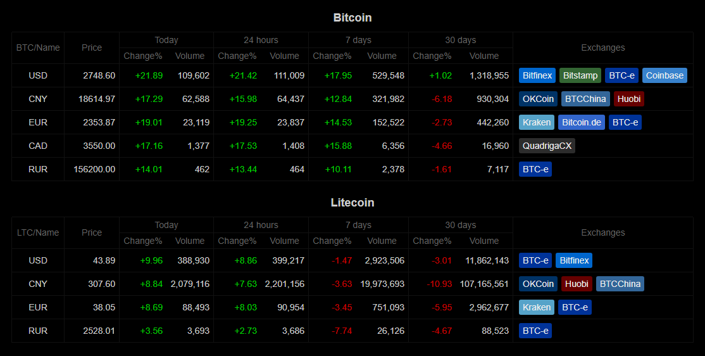The image size is (705, 356).
Task: Click Bitcoin table Exchanges header
Action: click(x=603, y=48)
